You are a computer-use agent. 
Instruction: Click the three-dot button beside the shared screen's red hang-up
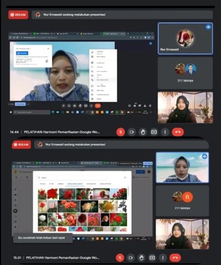tap(91, 106)
